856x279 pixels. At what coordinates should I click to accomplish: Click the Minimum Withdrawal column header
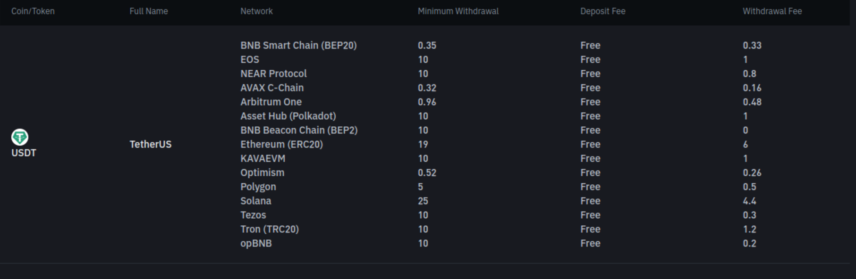[458, 11]
